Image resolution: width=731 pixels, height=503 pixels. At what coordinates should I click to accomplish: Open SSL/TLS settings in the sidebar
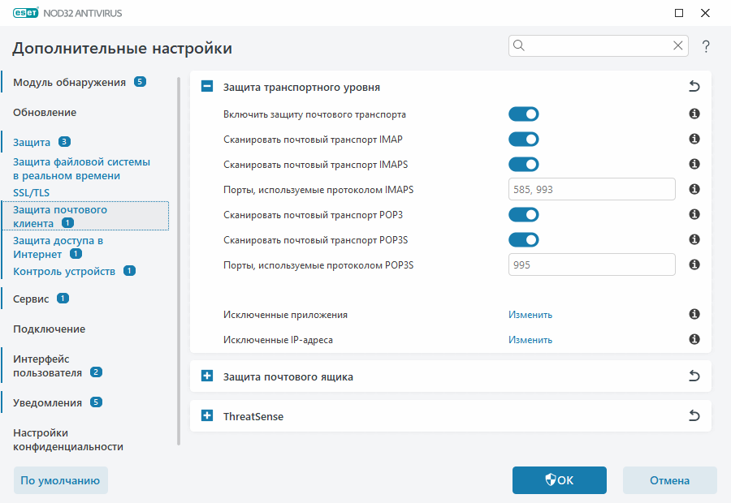click(32, 192)
